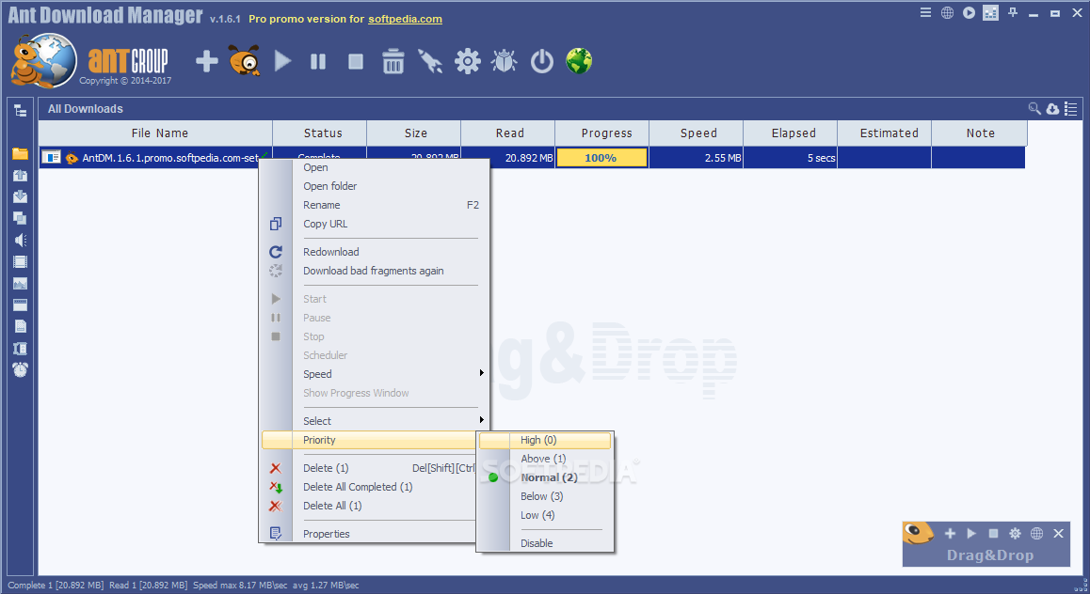Choose Delete All Completed (1)
The image size is (1090, 594).
click(x=370, y=487)
